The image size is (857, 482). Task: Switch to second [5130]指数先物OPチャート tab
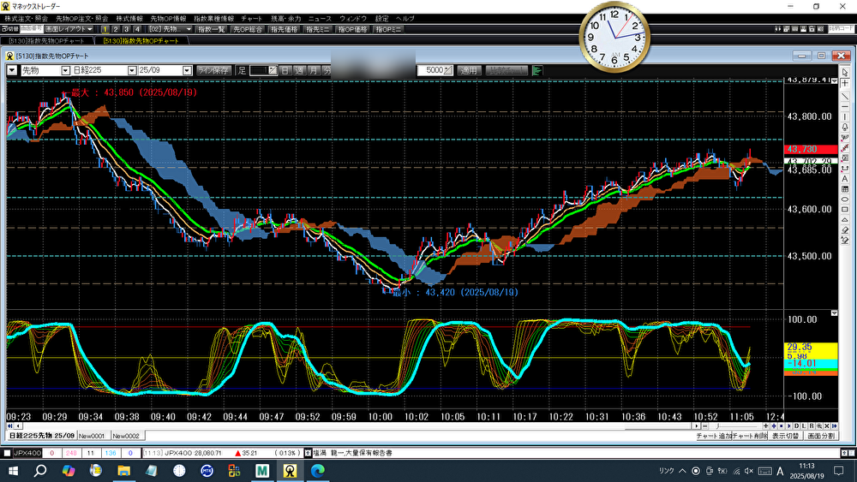[x=141, y=41]
